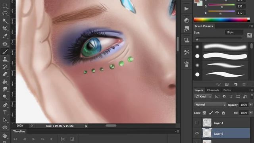Select the History Brush tool
The width and height of the screenshot is (254, 143).
coord(5,67)
